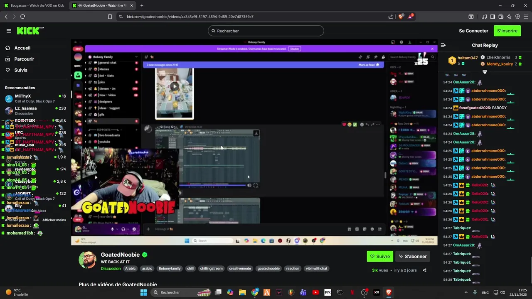Open Brave Shields icon
Image resolution: width=532 pixels, height=299 pixels.
pos(401,17)
